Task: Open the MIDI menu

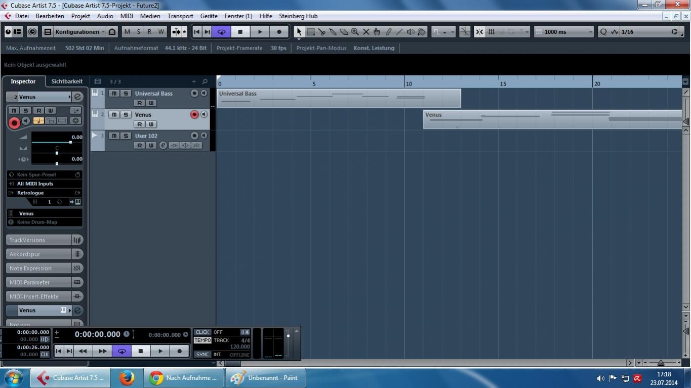Action: tap(127, 16)
